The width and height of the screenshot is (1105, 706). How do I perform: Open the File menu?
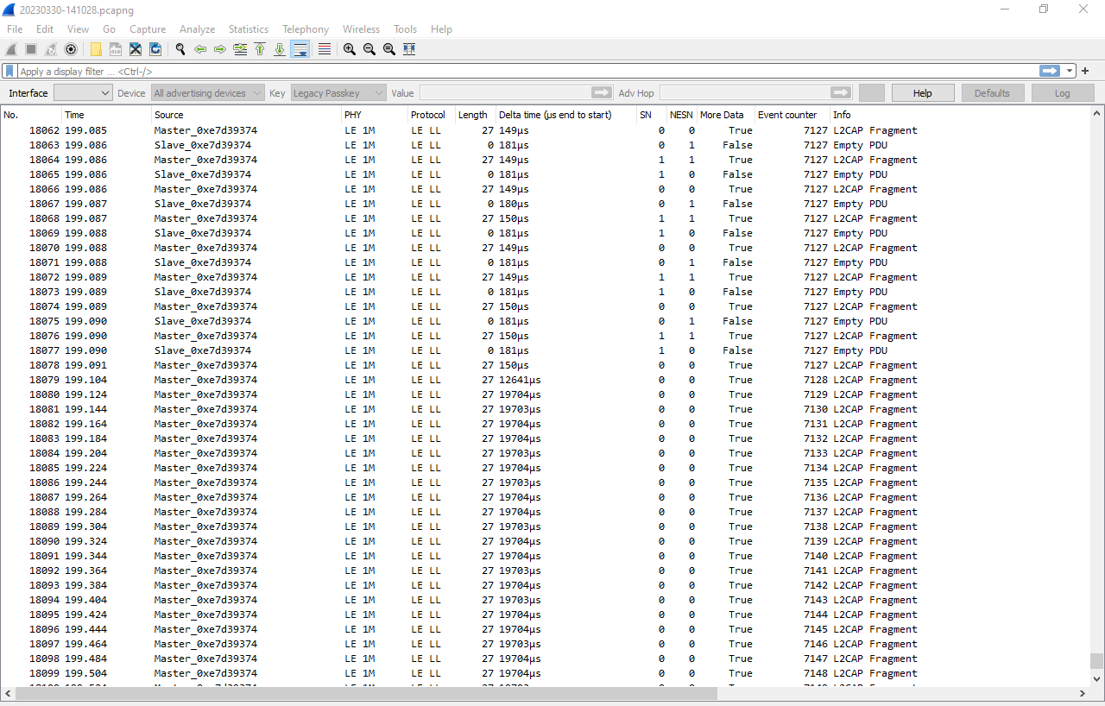15,28
